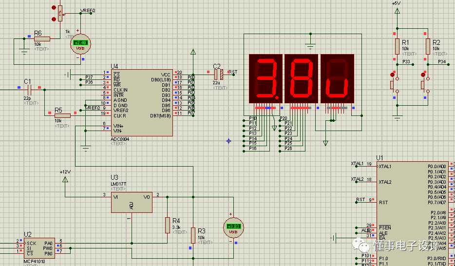Click the P13 terminal label
The height and width of the screenshot is (266, 455).
[253, 133]
